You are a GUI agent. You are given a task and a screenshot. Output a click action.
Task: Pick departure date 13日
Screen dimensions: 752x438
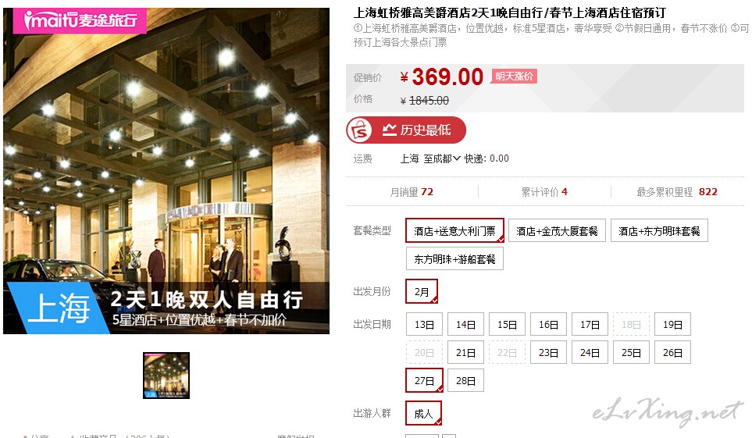point(425,325)
